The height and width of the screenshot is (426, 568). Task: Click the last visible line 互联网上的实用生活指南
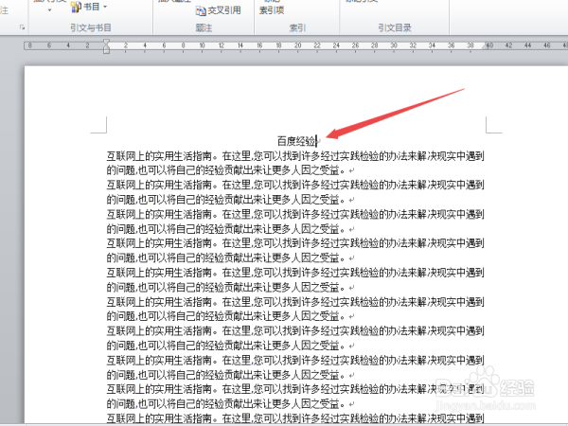click(x=295, y=418)
